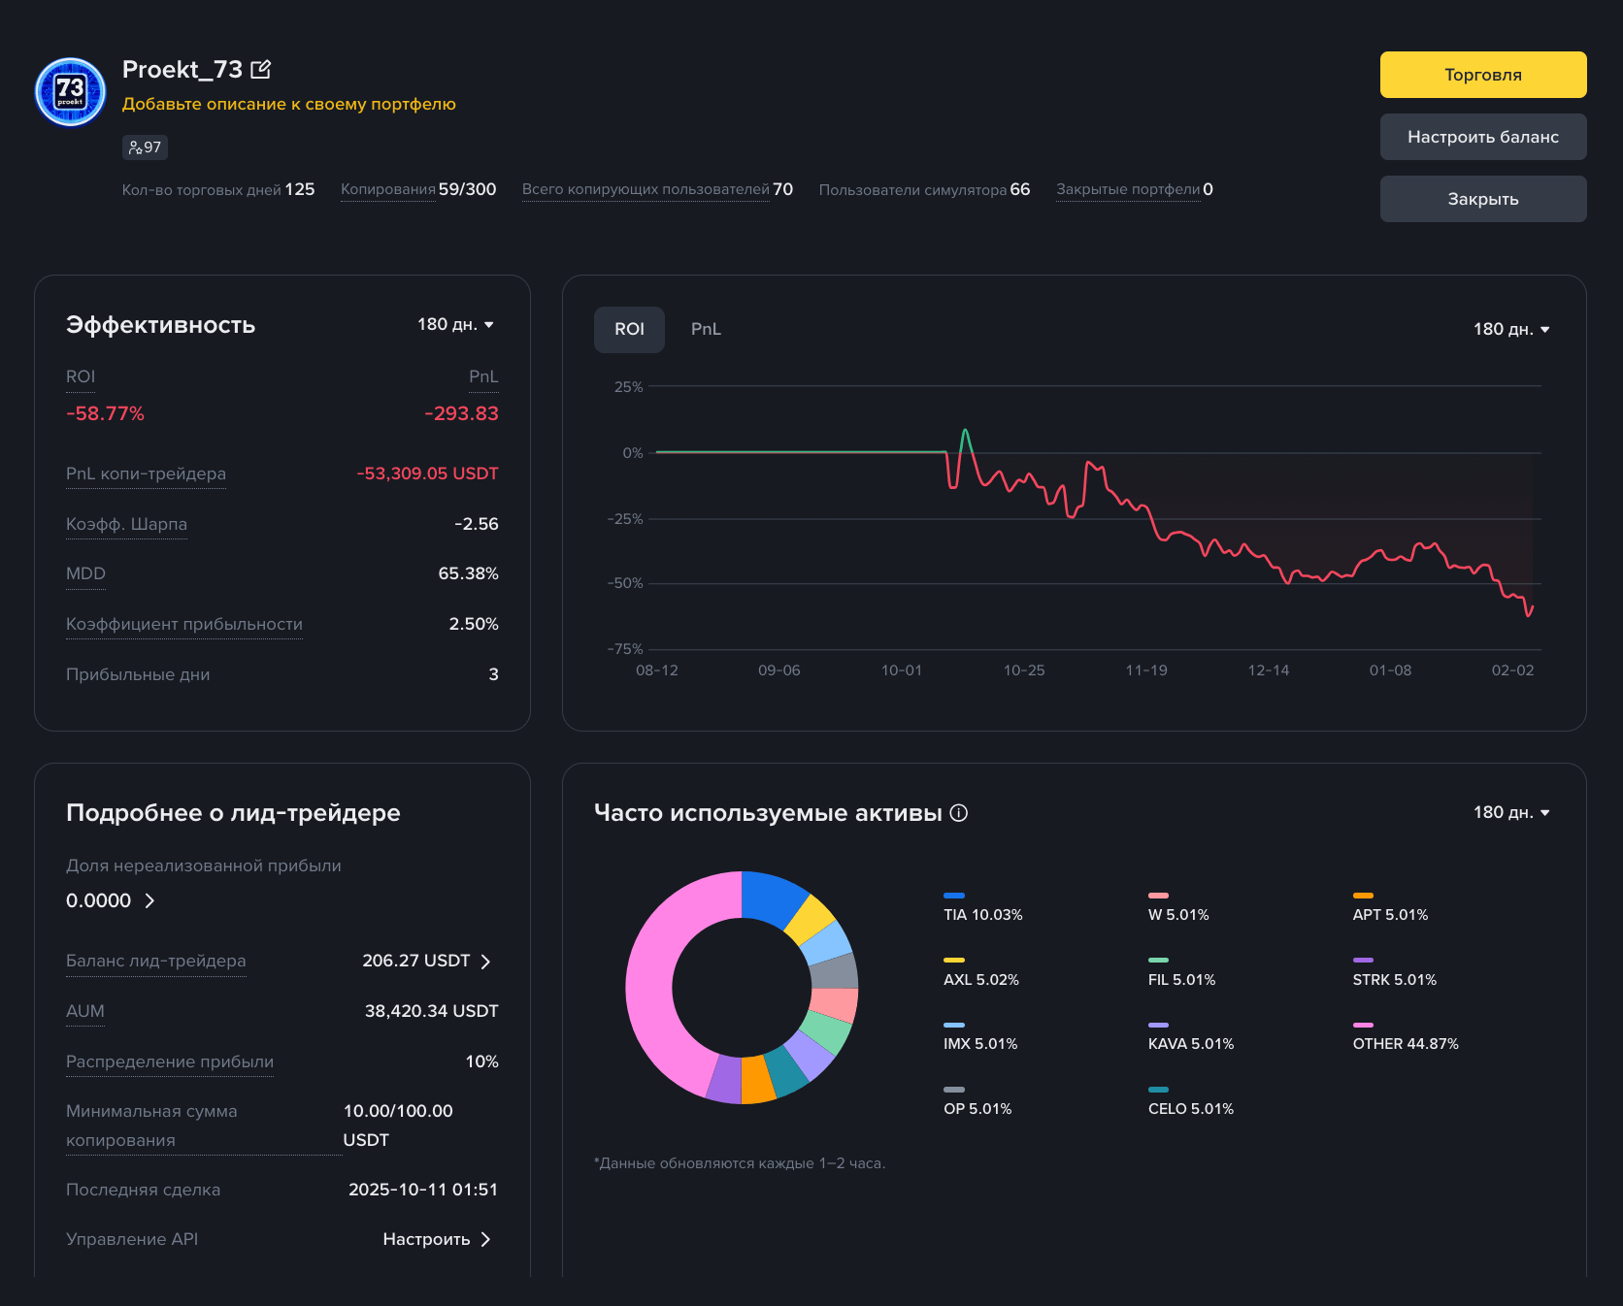Switch to the PnL chart tab
This screenshot has height=1306, width=1623.
coord(706,329)
